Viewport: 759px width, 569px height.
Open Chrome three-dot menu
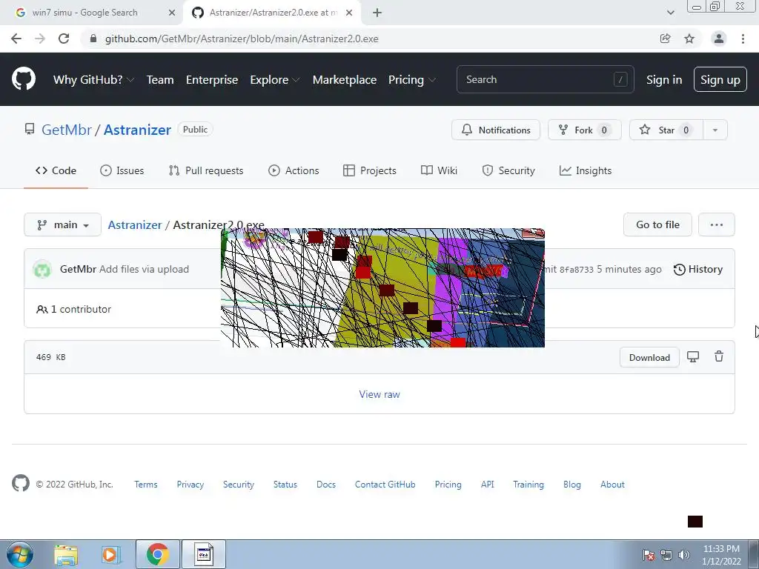pos(743,39)
